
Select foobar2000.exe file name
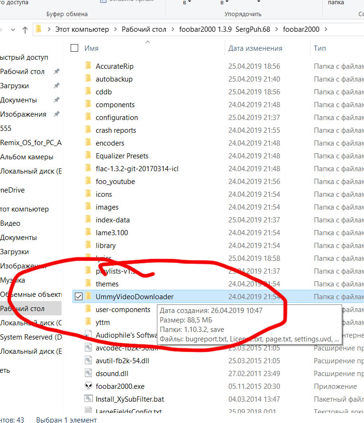click(x=120, y=386)
